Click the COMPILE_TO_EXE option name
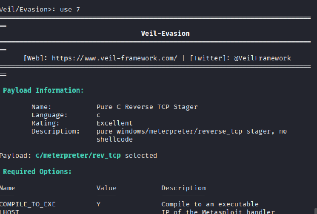This screenshot has width=317, height=214. pyautogui.click(x=28, y=204)
